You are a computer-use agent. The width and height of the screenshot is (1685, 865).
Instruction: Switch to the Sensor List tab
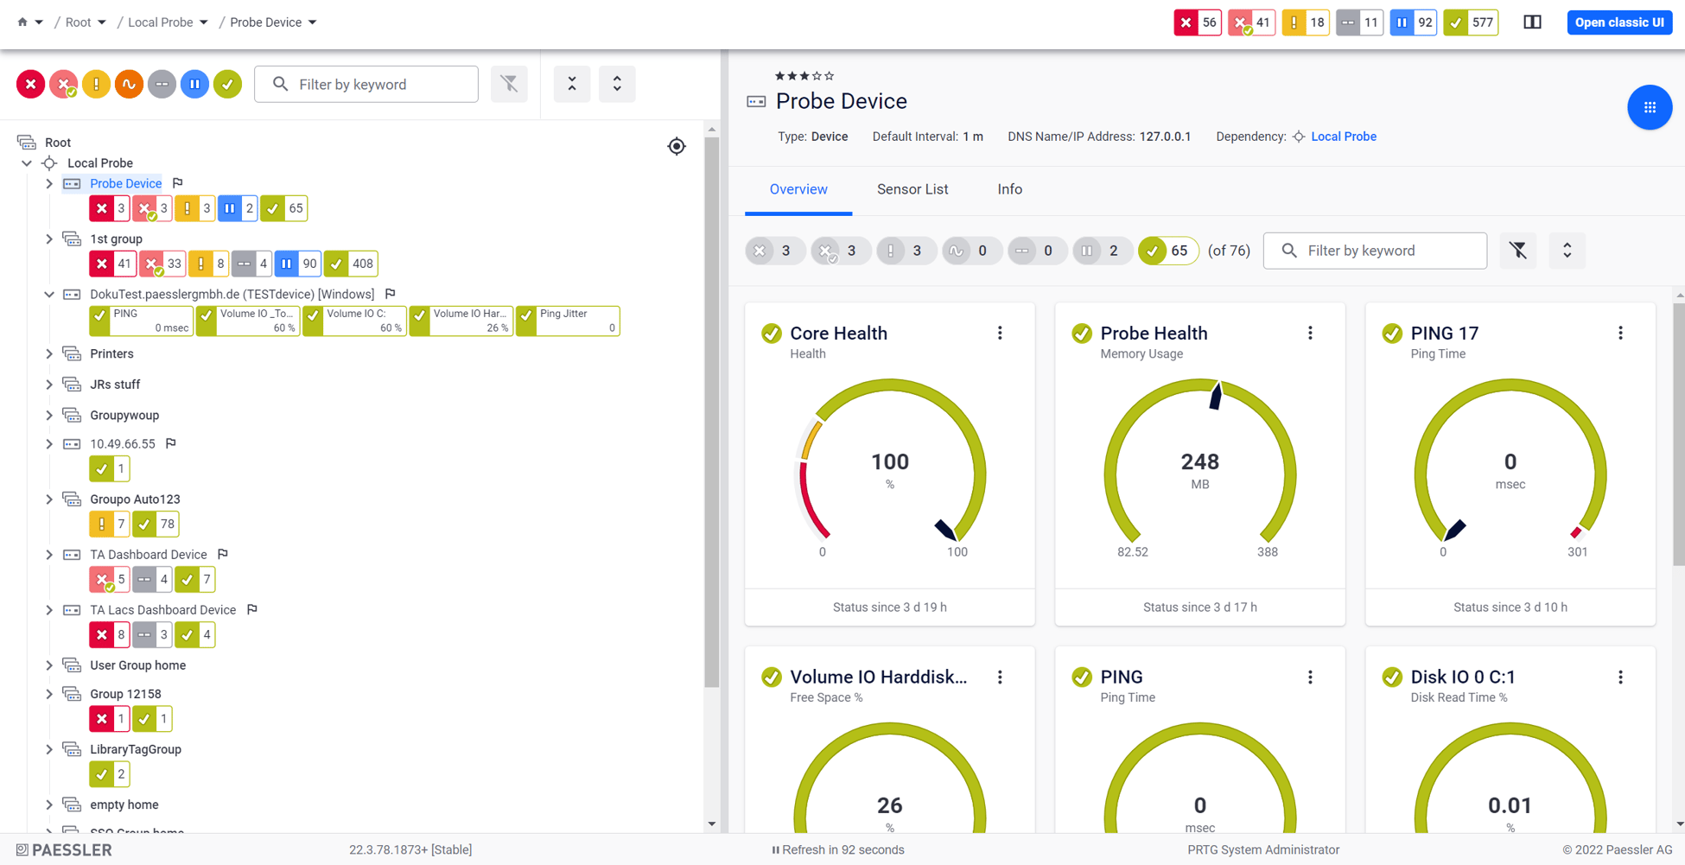[x=912, y=189]
